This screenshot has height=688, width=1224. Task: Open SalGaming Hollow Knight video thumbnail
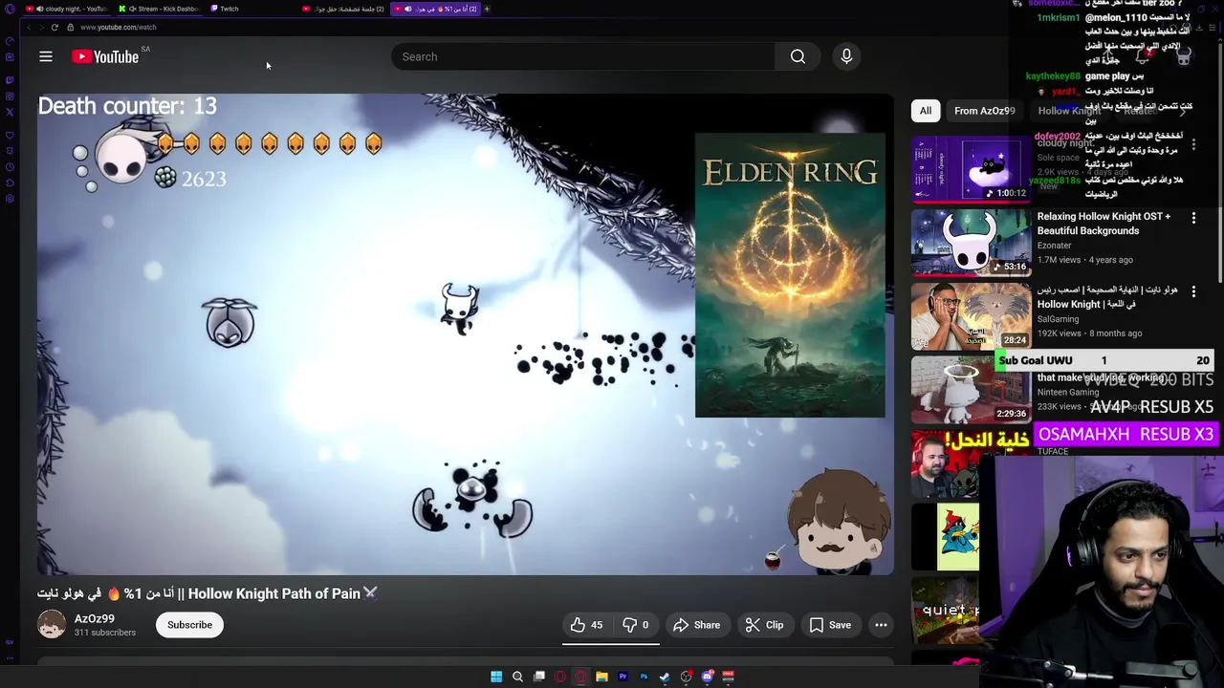pos(971,316)
